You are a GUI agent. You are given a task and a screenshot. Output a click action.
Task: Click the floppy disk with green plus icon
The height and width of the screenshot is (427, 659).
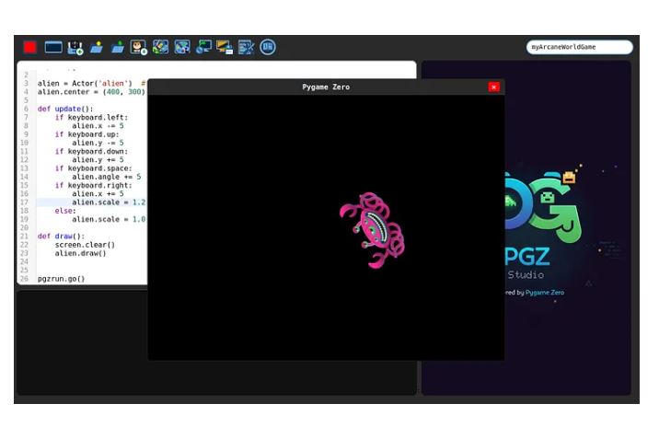[x=75, y=47]
